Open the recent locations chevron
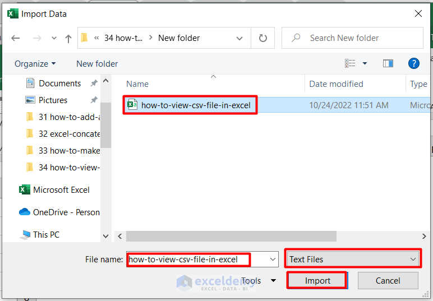433x301 pixels. (x=54, y=38)
